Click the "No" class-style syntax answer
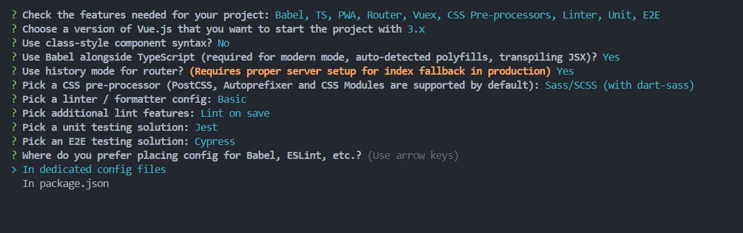The height and width of the screenshot is (233, 743). pyautogui.click(x=223, y=43)
